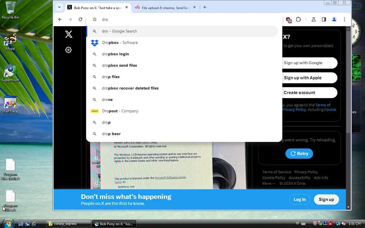Close the Bob Pony on X tab
365x228 pixels.
click(x=127, y=7)
